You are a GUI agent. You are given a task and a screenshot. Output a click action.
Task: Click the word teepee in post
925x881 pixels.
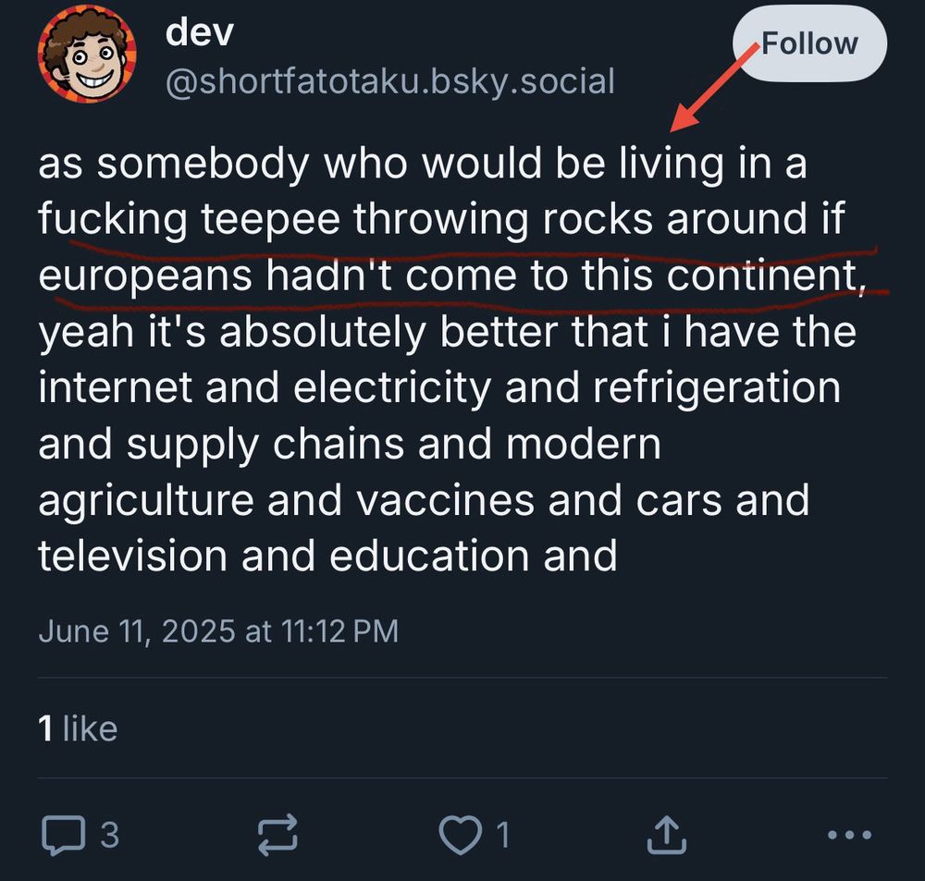pyautogui.click(x=271, y=220)
